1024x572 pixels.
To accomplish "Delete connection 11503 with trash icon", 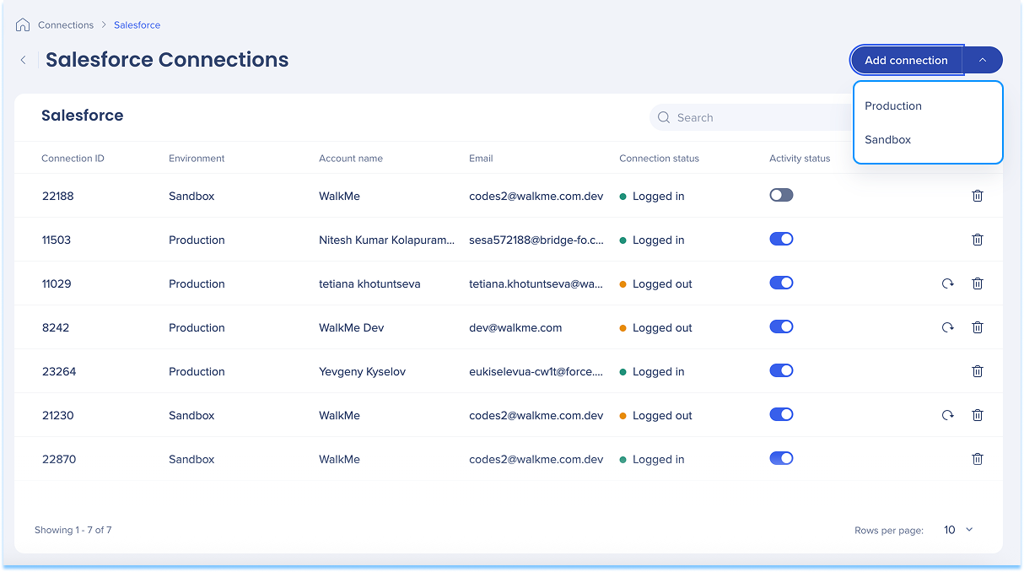I will [x=977, y=240].
